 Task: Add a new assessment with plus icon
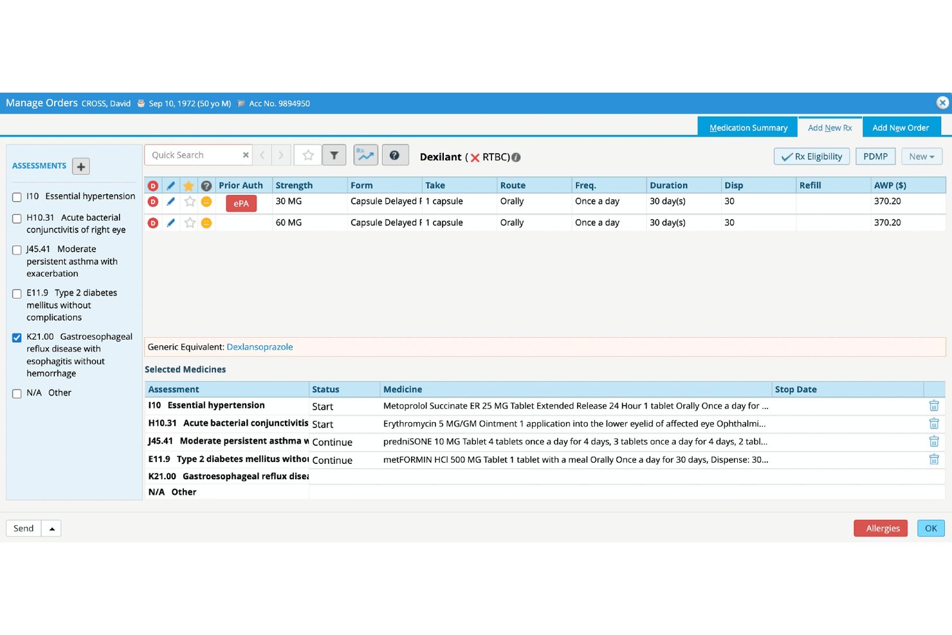pyautogui.click(x=81, y=167)
